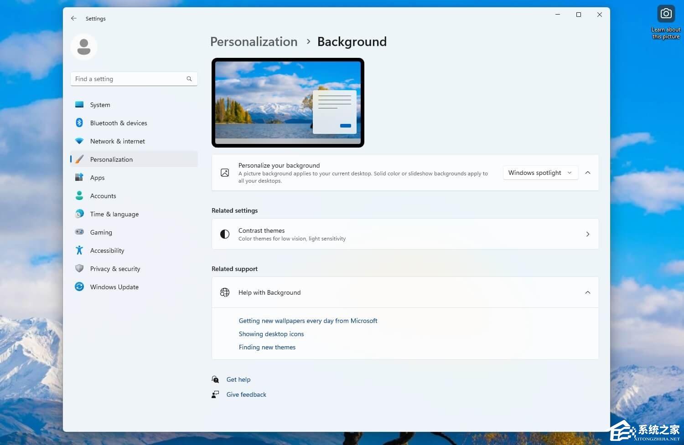Screen dimensions: 684x445
Task: Navigate to Time & language settings
Action: point(114,214)
